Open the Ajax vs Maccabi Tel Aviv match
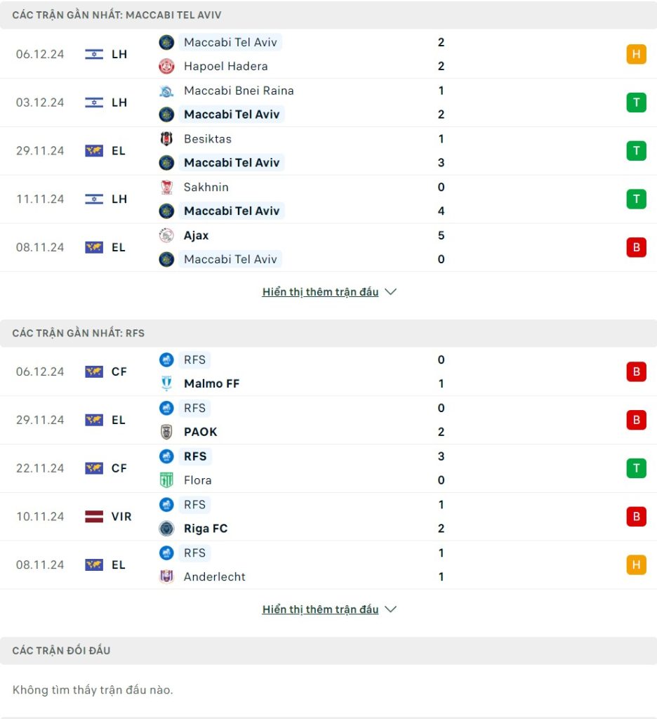This screenshot has width=657, height=719. tap(302, 247)
